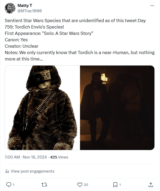Open the more options ellipsis menu
The image size is (160, 191).
point(152,6)
